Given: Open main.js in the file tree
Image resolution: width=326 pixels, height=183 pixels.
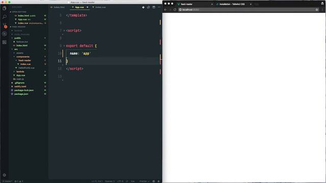Looking at the screenshot, I should point(20,79).
